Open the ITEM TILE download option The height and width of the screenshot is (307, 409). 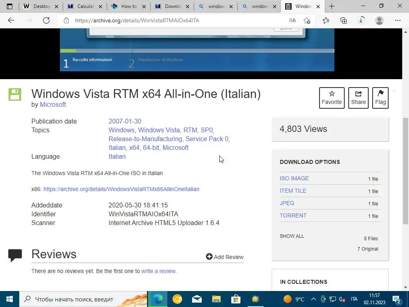tap(293, 191)
